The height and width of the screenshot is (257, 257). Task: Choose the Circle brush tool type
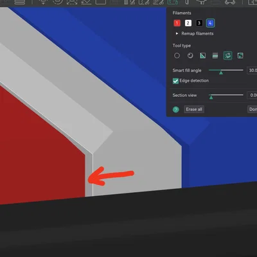click(x=177, y=56)
